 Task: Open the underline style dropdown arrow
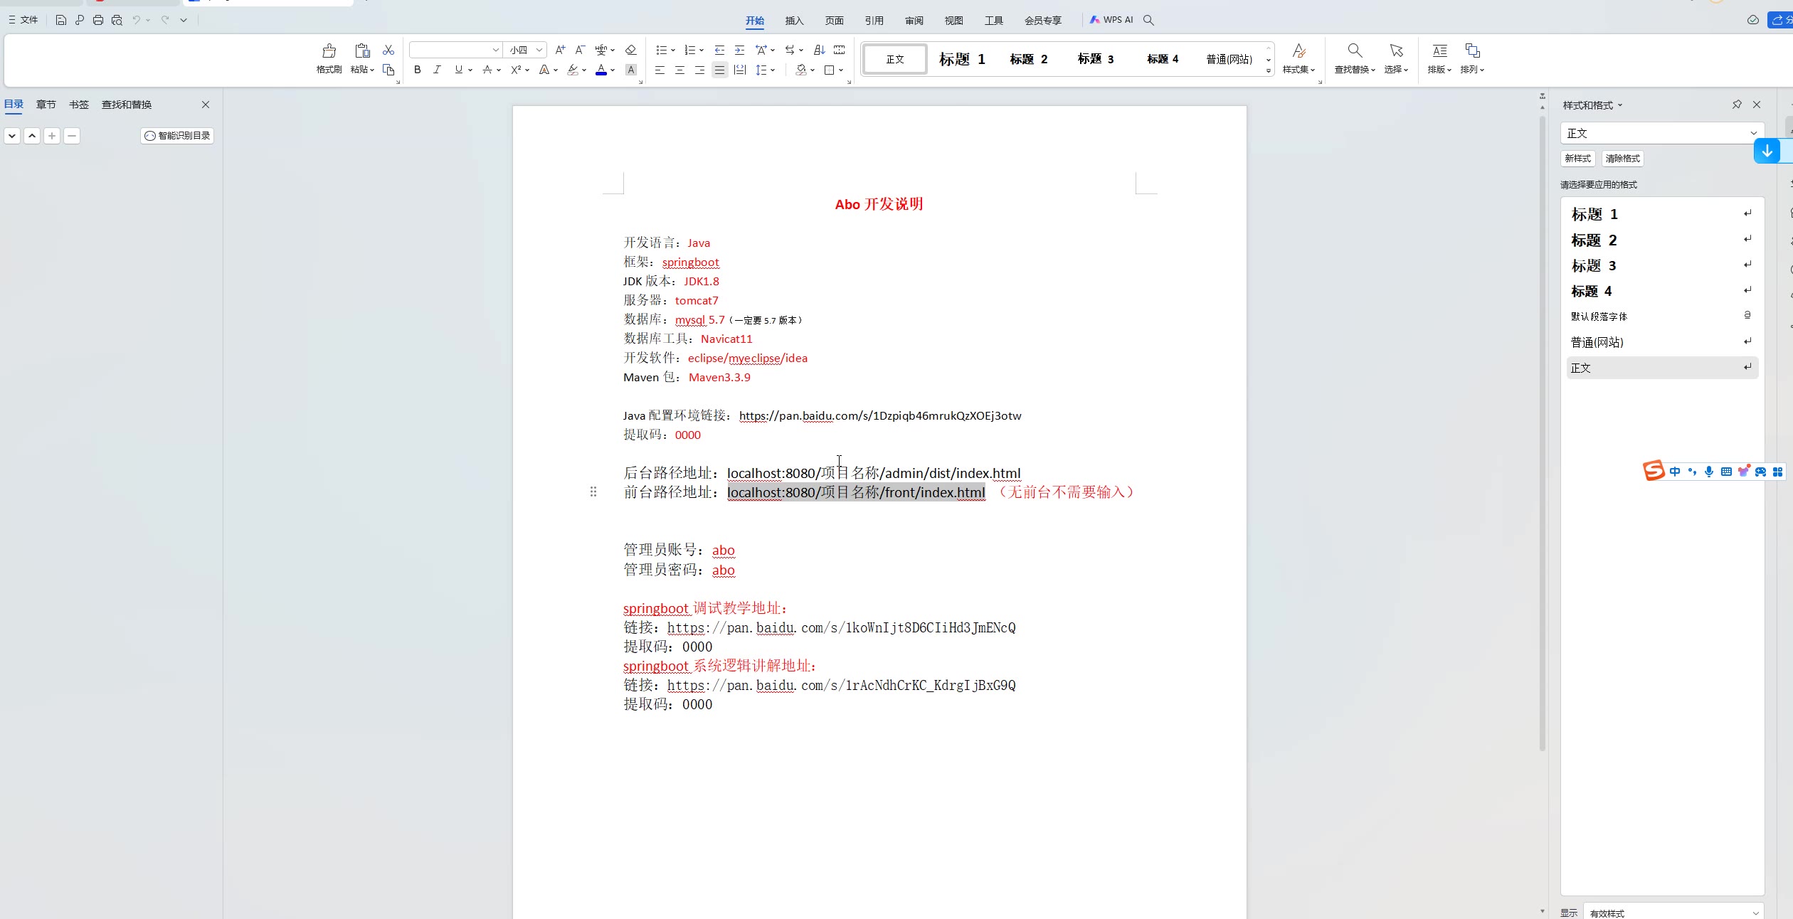(x=470, y=70)
